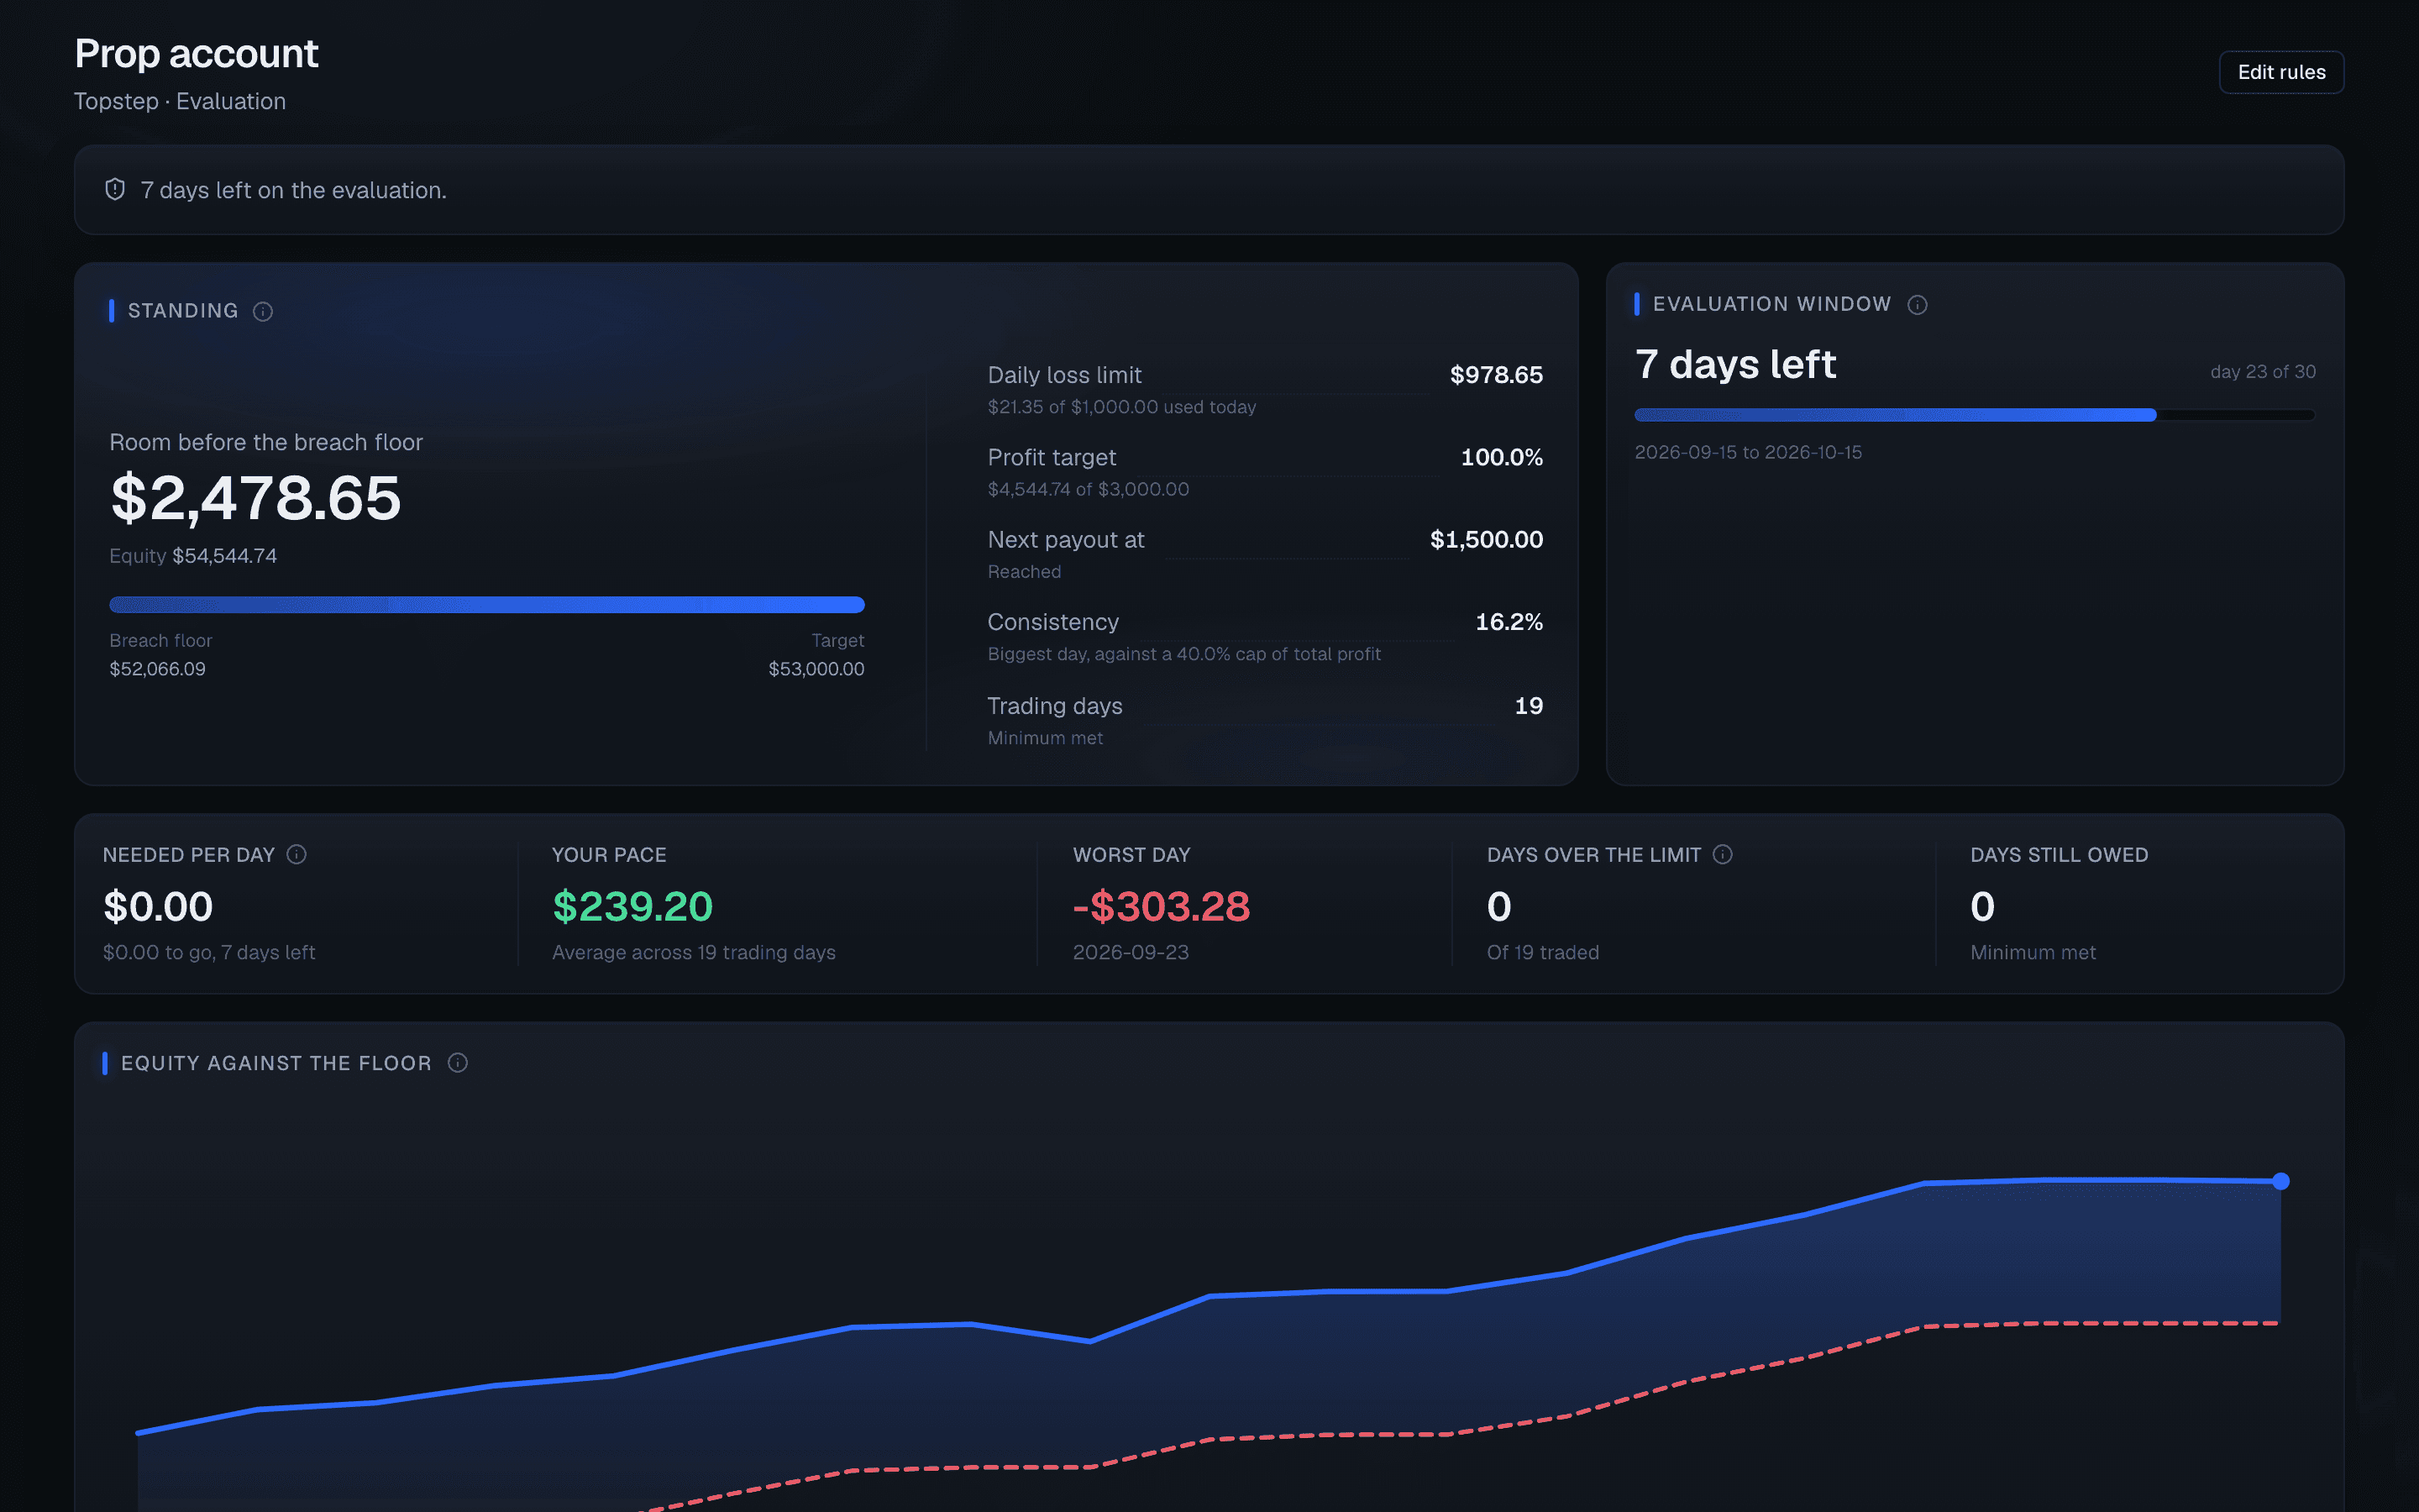This screenshot has width=2419, height=1512.
Task: Click '$21.35 of $1,000.00 used today'
Action: pos(1121,407)
